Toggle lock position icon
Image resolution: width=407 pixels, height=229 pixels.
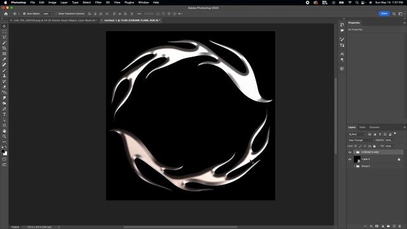[x=365, y=146]
